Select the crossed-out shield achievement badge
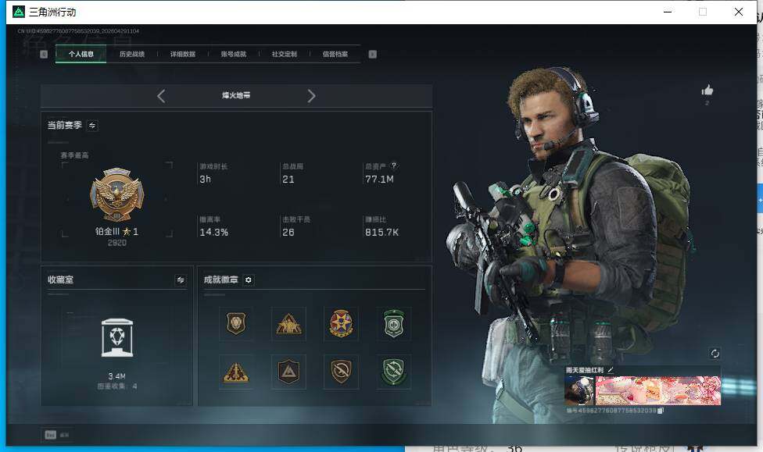This screenshot has height=452, width=763. coord(341,372)
